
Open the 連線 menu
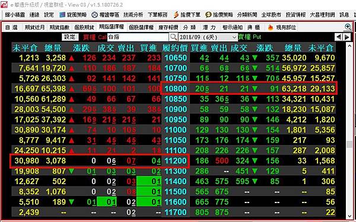click(x=34, y=15)
